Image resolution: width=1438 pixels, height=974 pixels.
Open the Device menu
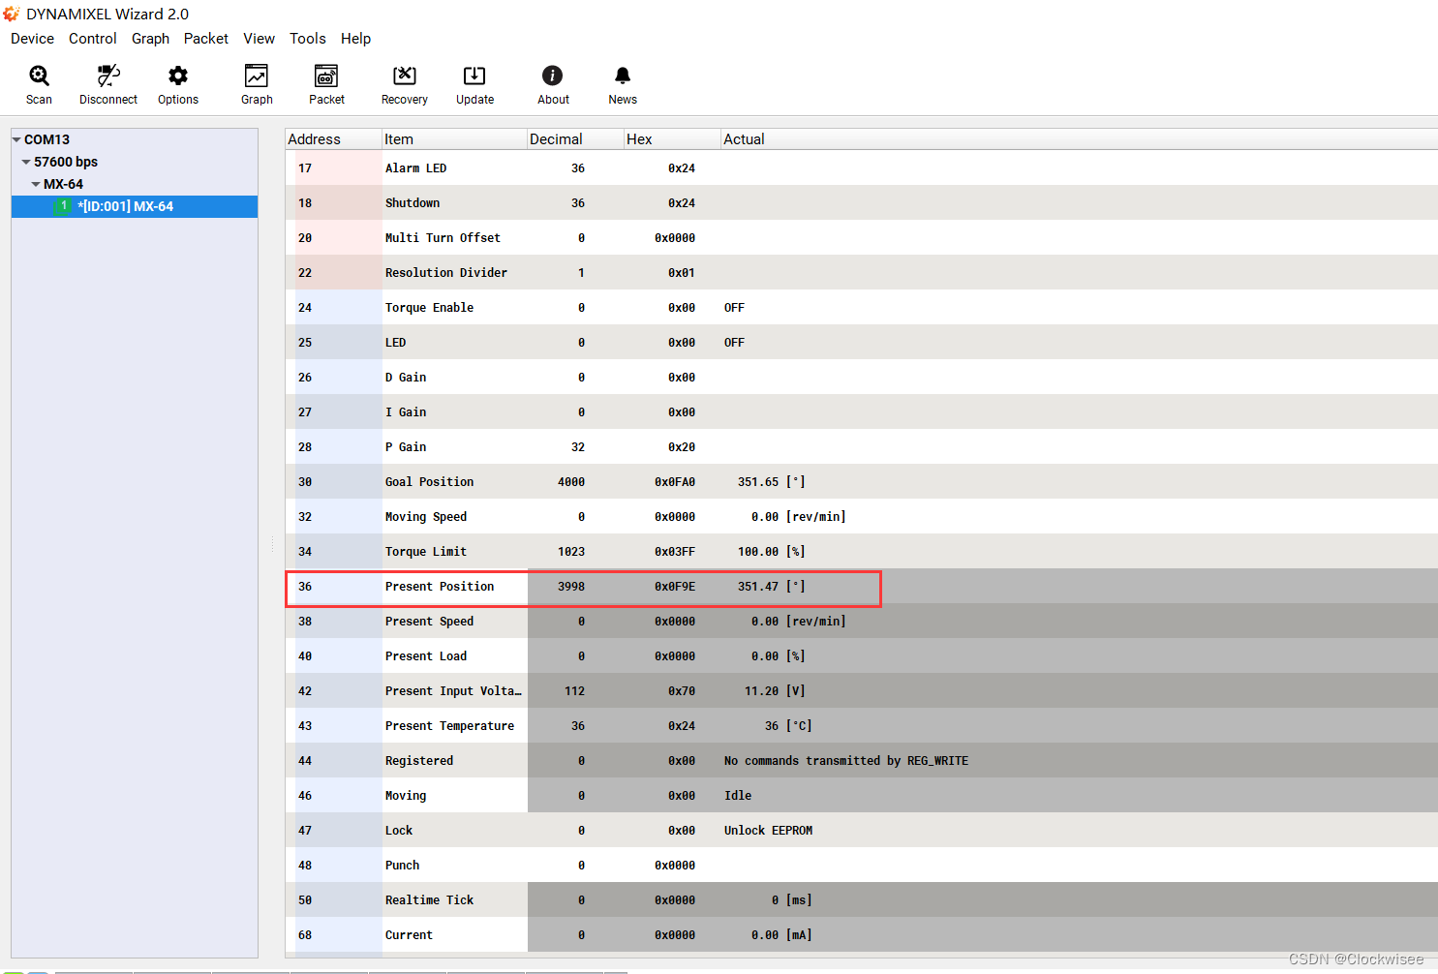pos(32,39)
